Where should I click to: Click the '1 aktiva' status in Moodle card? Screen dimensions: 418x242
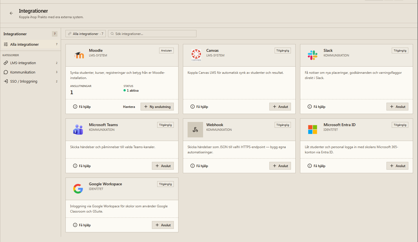131,91
